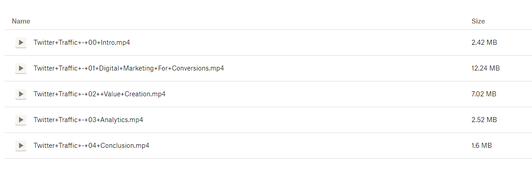The height and width of the screenshot is (184, 532).
Task: Select the 02++Value+Creation.mp4 file name
Action: 99,94
